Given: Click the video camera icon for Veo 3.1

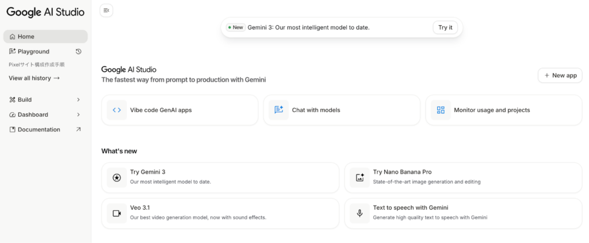Looking at the screenshot, I should pos(117,213).
